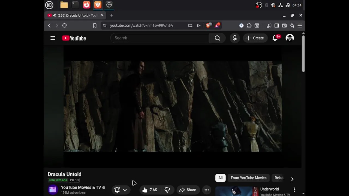Open the account avatar menu
Viewport: 349px width, 196px height.
290,38
